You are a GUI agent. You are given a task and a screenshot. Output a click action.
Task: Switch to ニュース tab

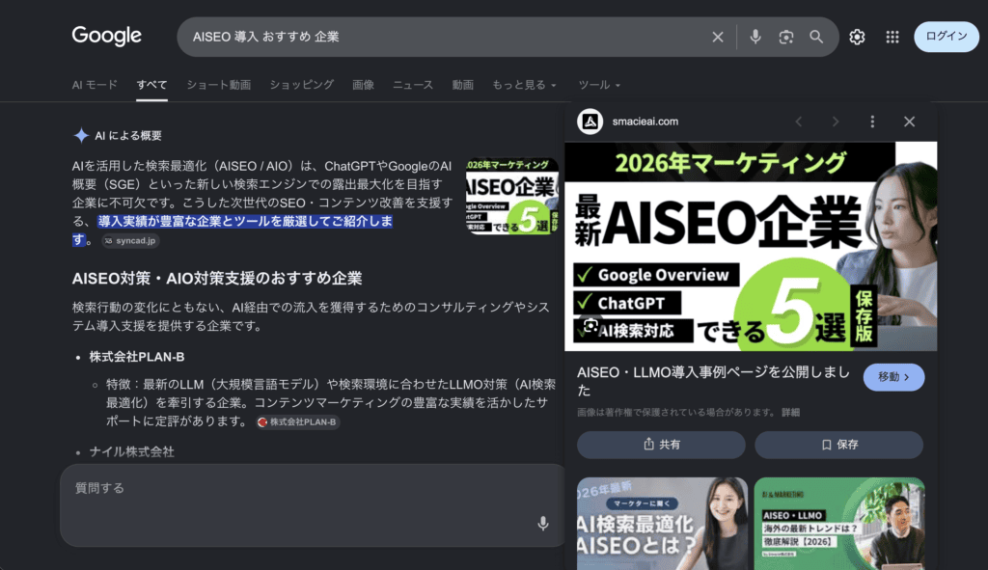[x=413, y=85]
